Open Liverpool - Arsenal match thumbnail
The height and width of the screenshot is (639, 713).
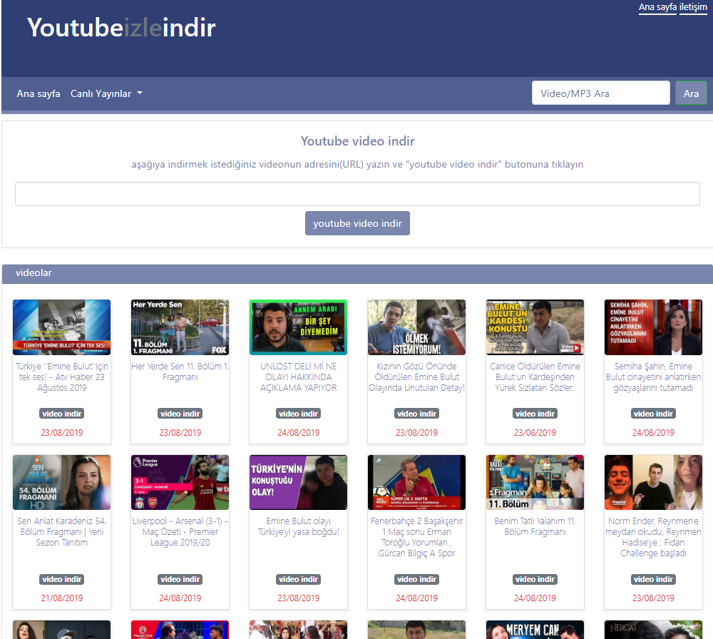coord(180,483)
